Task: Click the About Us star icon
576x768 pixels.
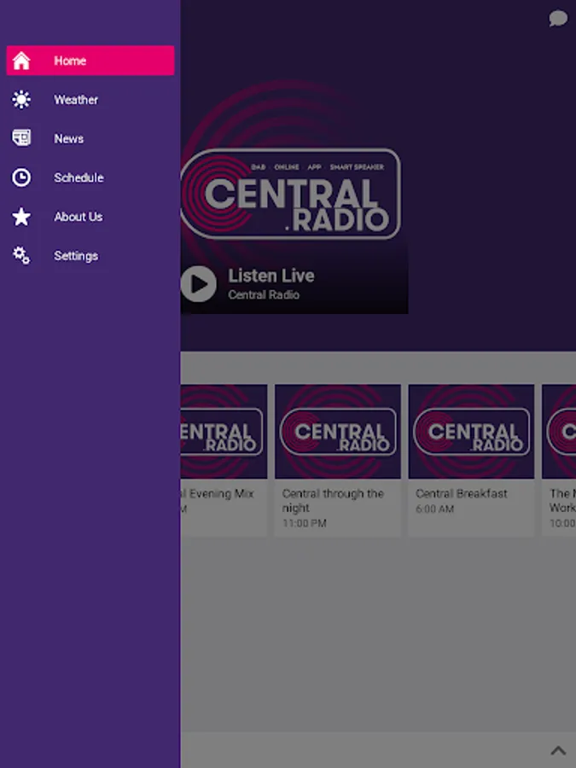Action: coord(21,217)
